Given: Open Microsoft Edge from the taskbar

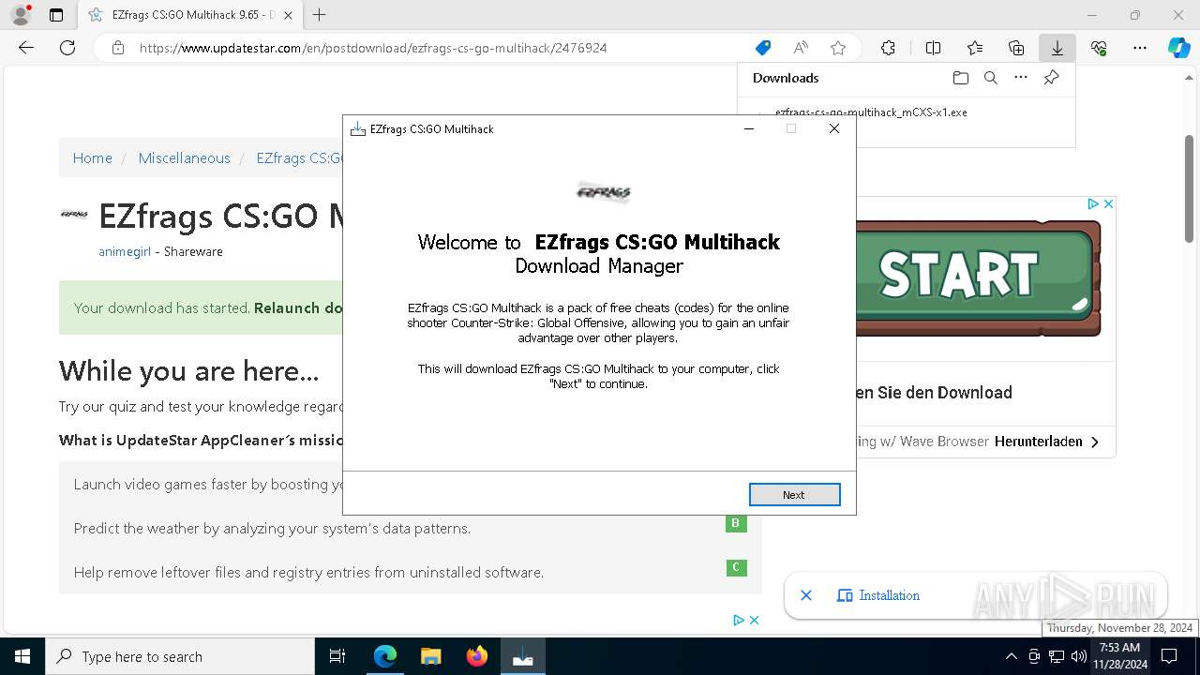Looking at the screenshot, I should pyautogui.click(x=384, y=656).
